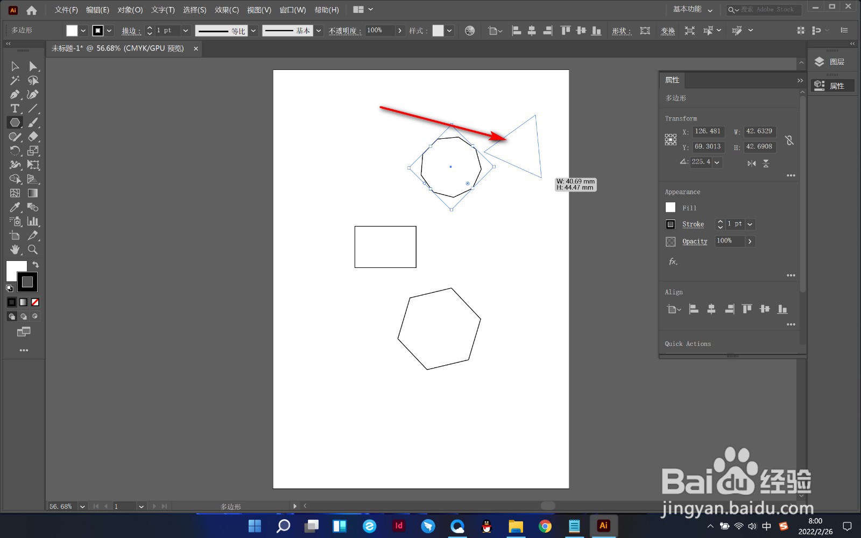The image size is (861, 538).
Task: Open control bar fill color swatch
Action: tap(72, 31)
